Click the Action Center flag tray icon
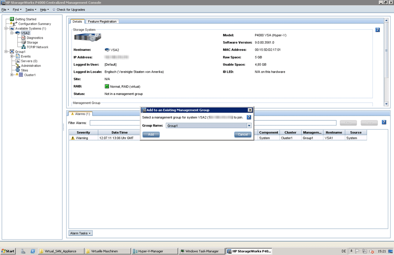 click(x=357, y=251)
